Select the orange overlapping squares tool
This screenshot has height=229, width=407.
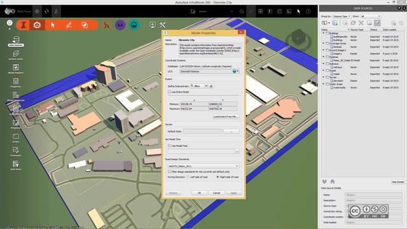coord(85,25)
